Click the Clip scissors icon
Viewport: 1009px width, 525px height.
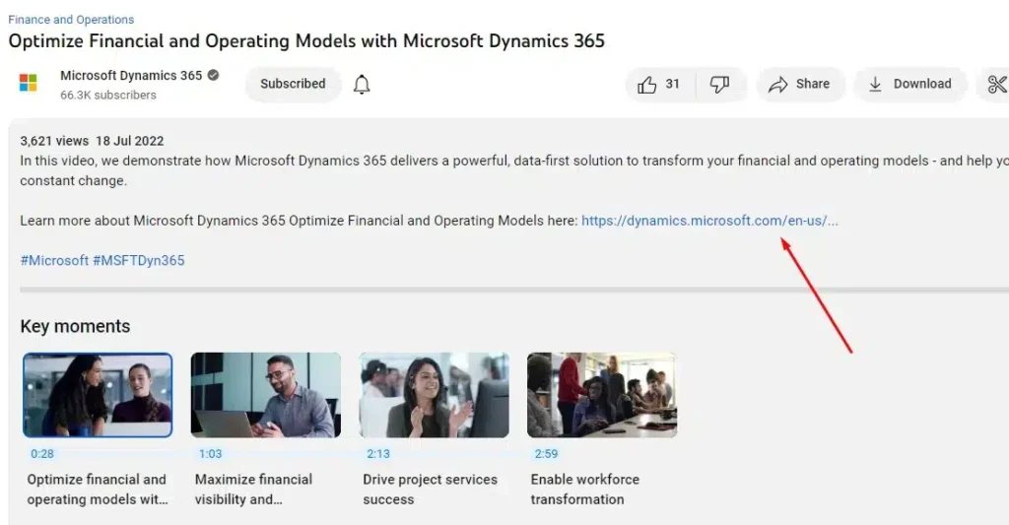coord(995,85)
